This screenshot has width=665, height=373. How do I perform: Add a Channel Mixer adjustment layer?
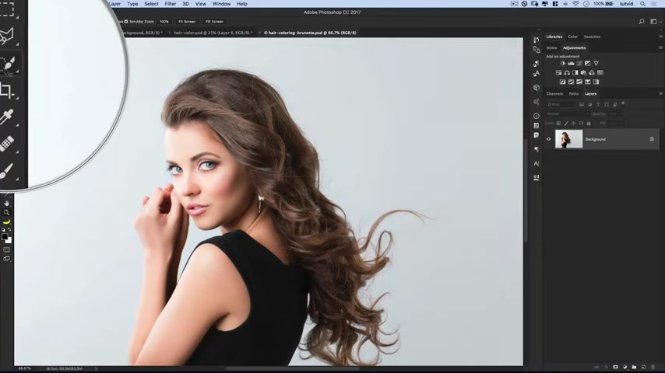point(592,73)
